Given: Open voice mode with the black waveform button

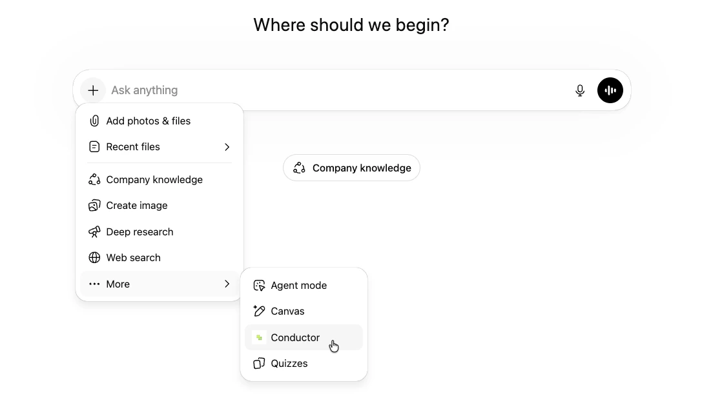Looking at the screenshot, I should tap(610, 90).
